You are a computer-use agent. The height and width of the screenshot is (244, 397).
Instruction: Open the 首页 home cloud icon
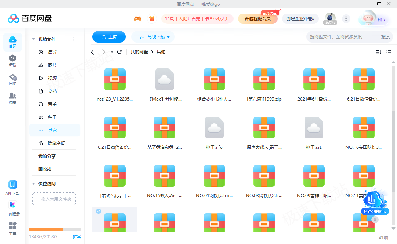point(13,42)
